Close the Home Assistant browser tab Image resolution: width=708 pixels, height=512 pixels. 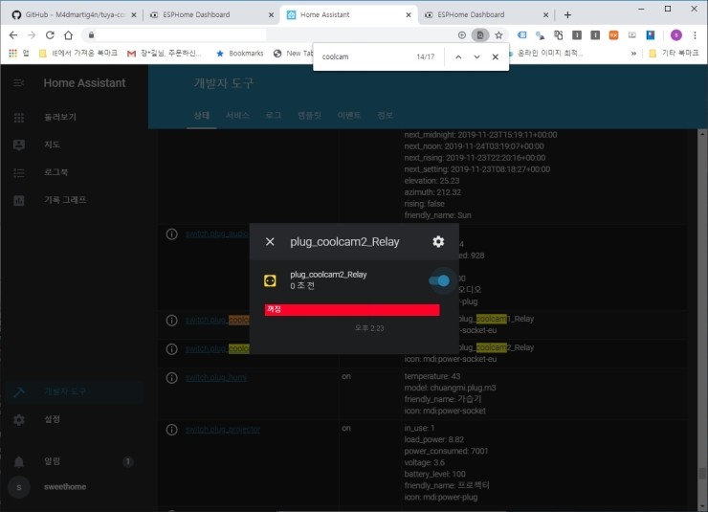tap(409, 15)
